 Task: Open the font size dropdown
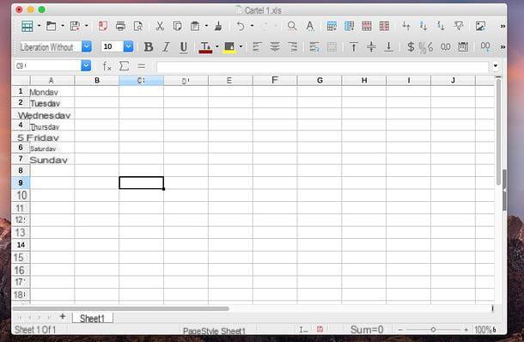tap(128, 46)
